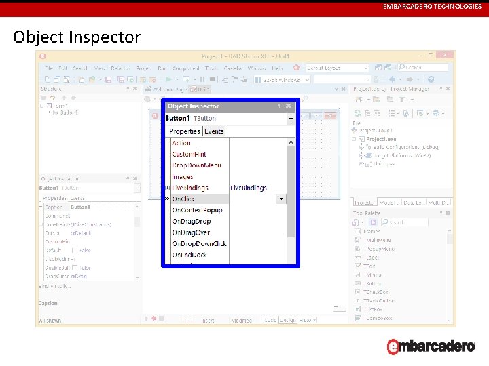Image resolution: width=489 pixels, height=366 pixels.
Task: Open the Refactor menu
Action: pyautogui.click(x=120, y=68)
